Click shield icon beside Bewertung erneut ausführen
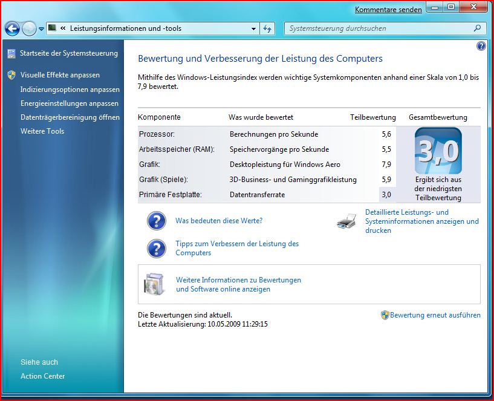494x401 pixels. 385,315
